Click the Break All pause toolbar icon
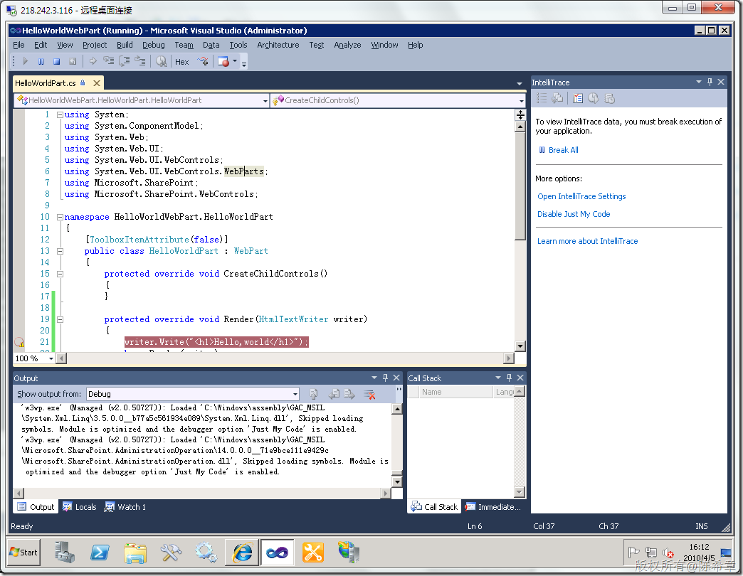743x576 pixels. [x=41, y=62]
